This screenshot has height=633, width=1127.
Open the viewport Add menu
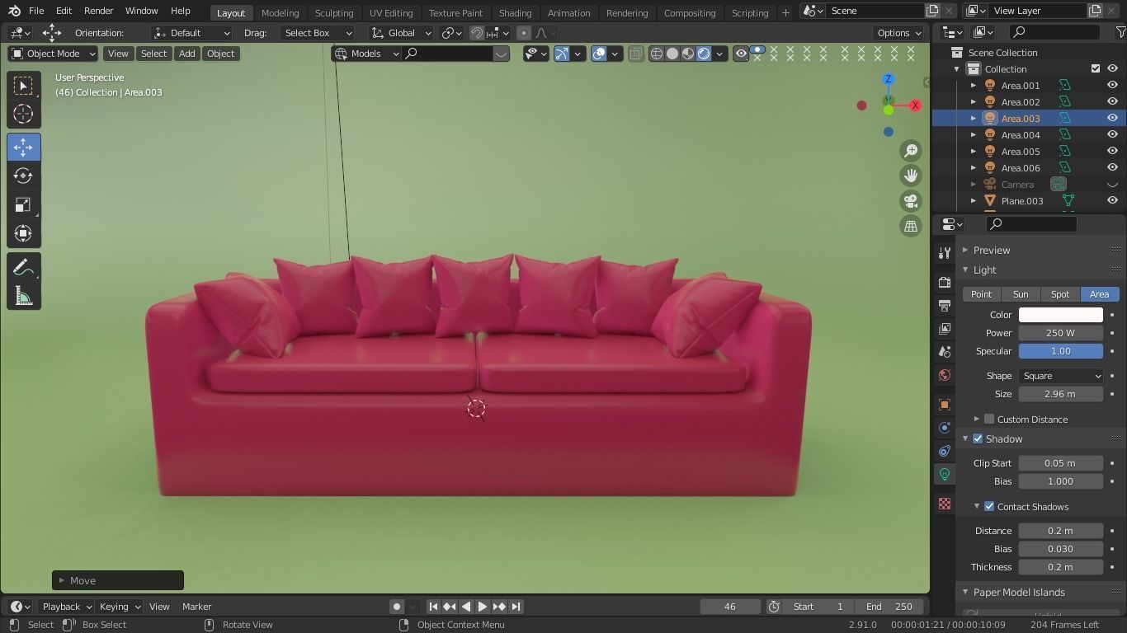pyautogui.click(x=187, y=54)
